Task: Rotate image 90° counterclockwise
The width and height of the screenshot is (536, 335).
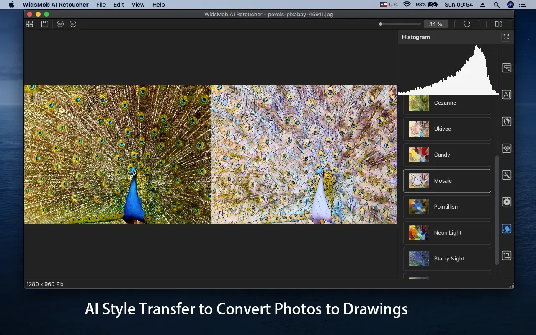Action: (x=60, y=24)
